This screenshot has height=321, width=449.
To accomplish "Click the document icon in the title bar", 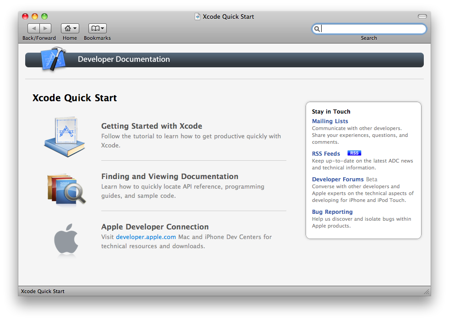I will (x=197, y=16).
